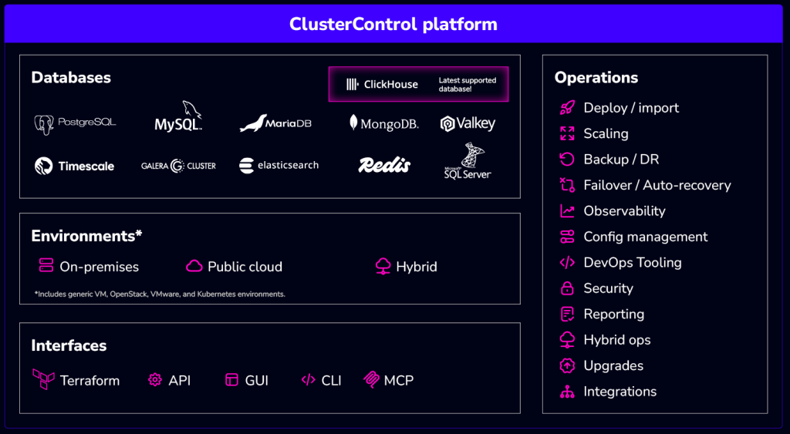
Task: Click the "MCP" label
Action: 399,381
